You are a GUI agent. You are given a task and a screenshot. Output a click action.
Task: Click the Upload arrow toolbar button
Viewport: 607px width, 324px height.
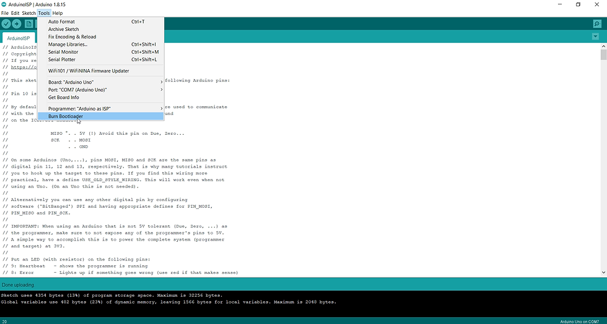pyautogui.click(x=17, y=24)
